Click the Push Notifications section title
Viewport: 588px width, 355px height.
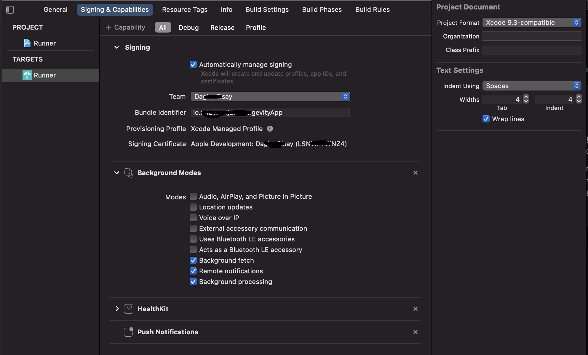pyautogui.click(x=168, y=332)
